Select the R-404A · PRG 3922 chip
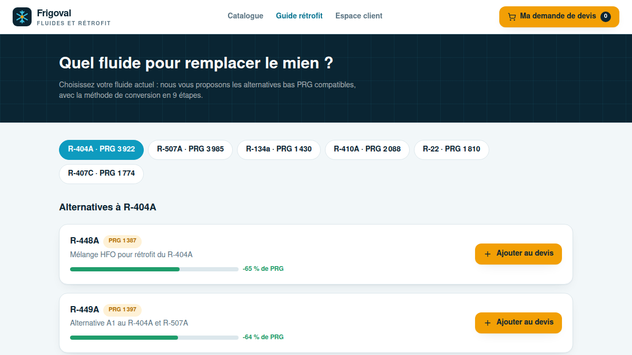632x355 pixels. pyautogui.click(x=101, y=149)
